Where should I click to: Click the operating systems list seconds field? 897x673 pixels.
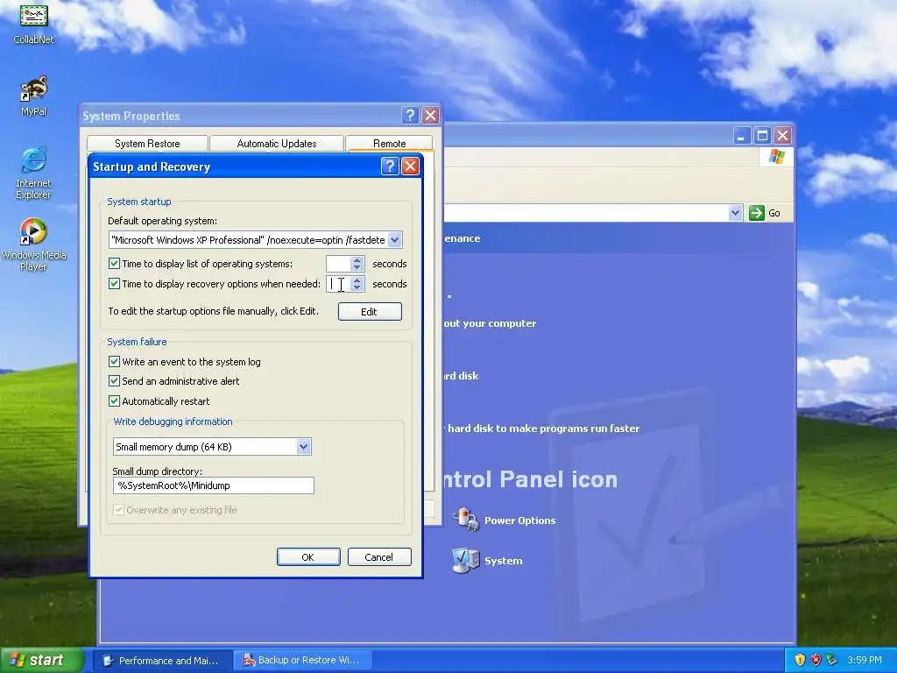(x=338, y=264)
